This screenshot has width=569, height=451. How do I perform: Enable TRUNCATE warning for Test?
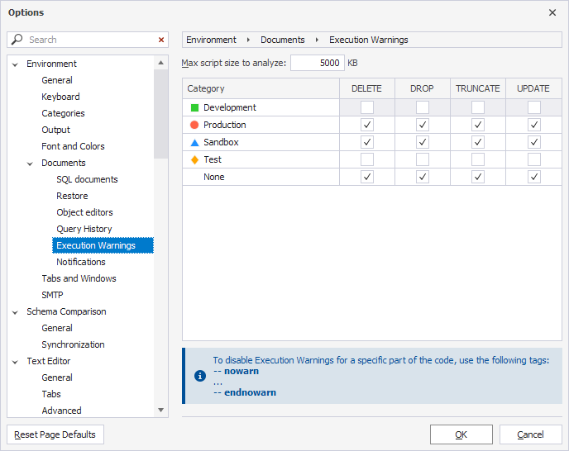pos(478,159)
